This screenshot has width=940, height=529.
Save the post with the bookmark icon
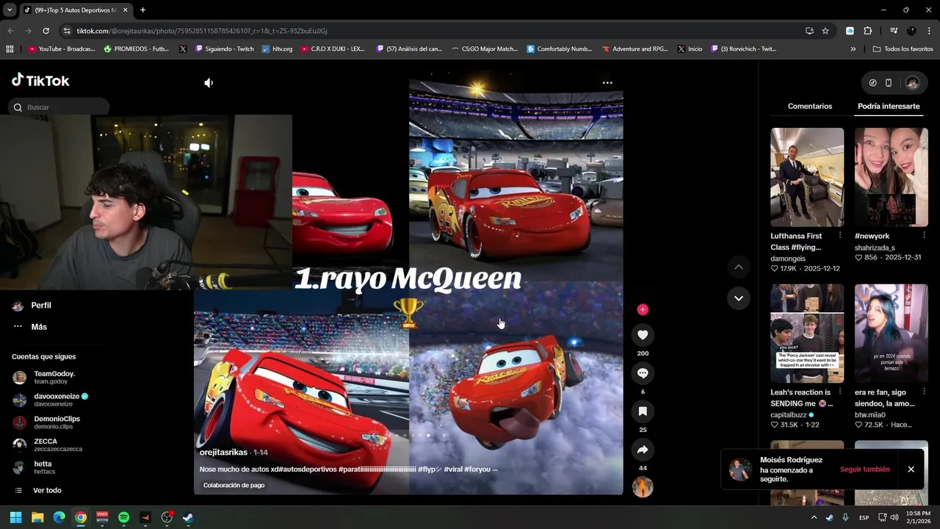(x=643, y=411)
